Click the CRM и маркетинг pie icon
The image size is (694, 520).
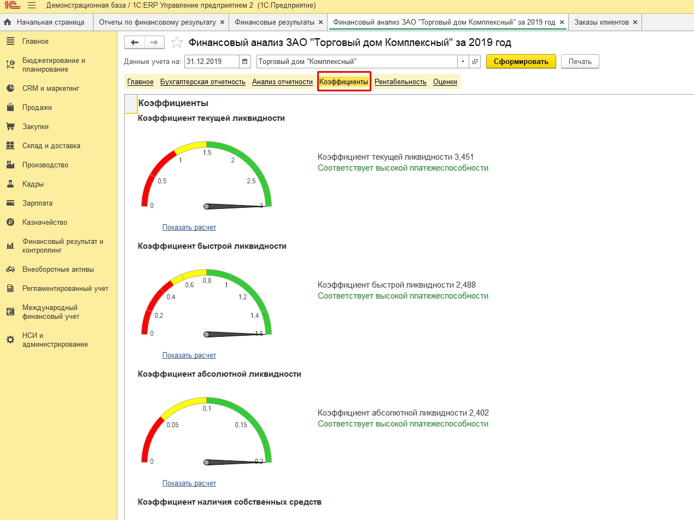click(x=10, y=88)
